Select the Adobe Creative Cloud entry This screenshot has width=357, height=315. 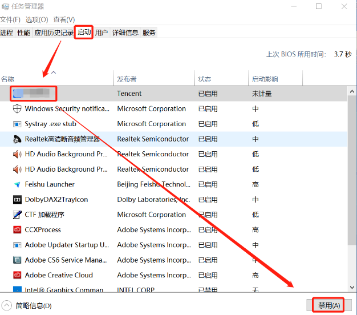coord(59,275)
